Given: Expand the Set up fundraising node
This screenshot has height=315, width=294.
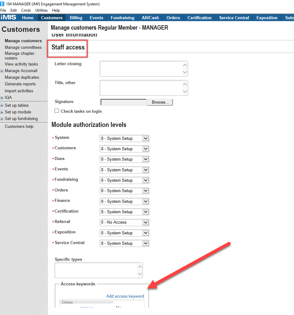Looking at the screenshot, I should pos(2,119).
